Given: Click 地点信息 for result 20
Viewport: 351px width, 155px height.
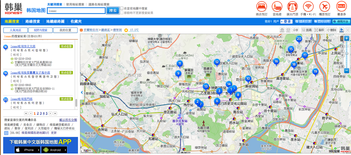Looking at the screenshot, I should [x=66, y=99].
